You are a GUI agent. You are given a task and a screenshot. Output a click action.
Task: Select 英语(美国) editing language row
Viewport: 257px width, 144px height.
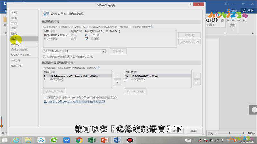click(x=110, y=38)
